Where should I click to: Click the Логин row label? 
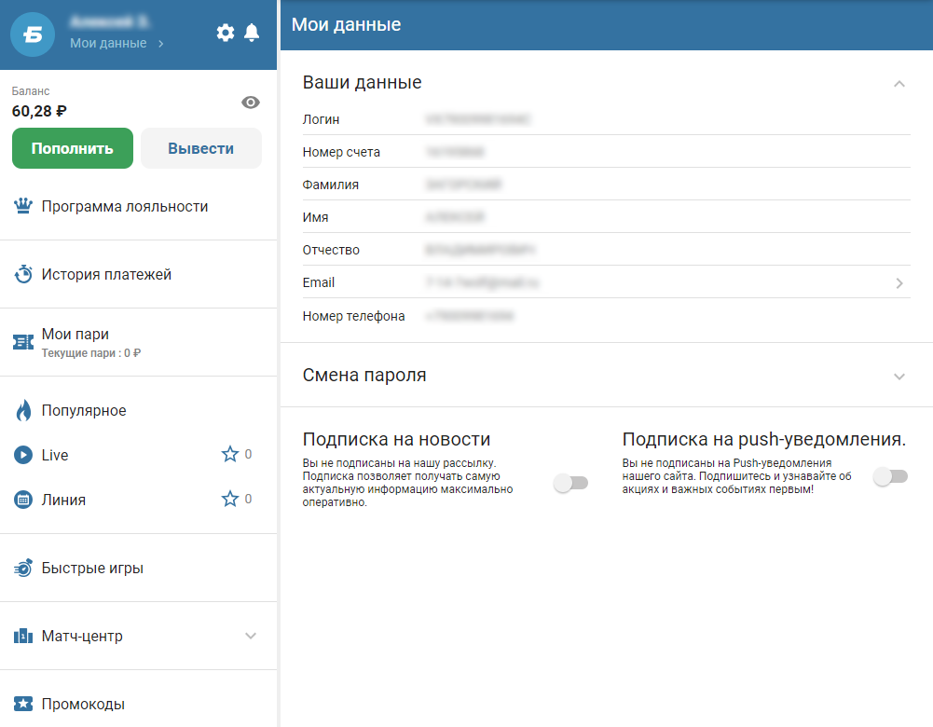pyautogui.click(x=321, y=119)
